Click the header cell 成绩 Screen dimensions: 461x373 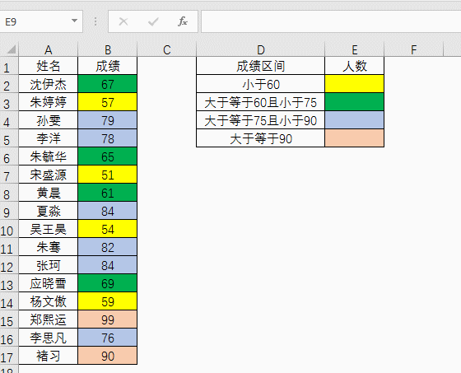click(108, 66)
